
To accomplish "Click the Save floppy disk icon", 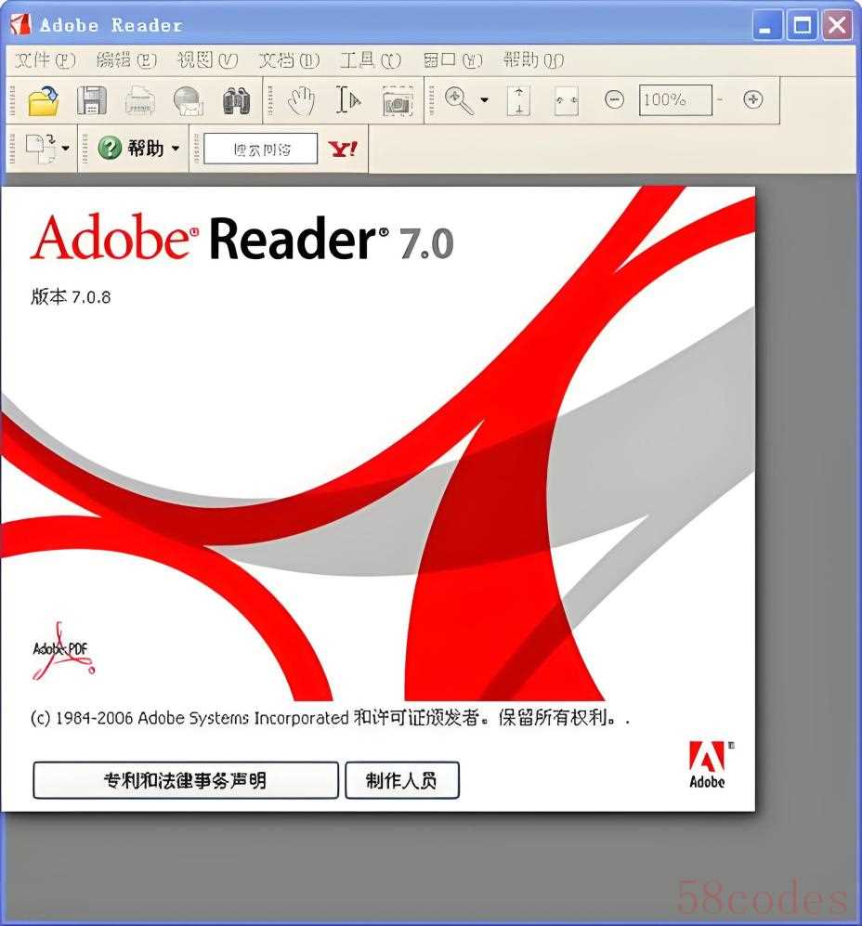I will pos(91,100).
